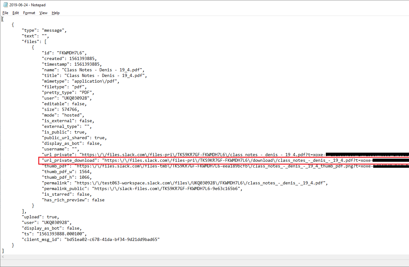
Task: Click the permalink test063-workspace URL line
Action: (185, 183)
